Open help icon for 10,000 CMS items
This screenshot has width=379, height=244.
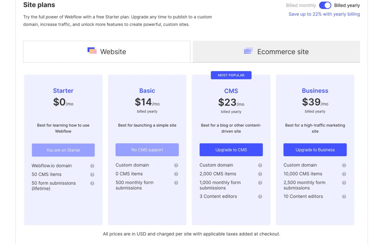344,174
